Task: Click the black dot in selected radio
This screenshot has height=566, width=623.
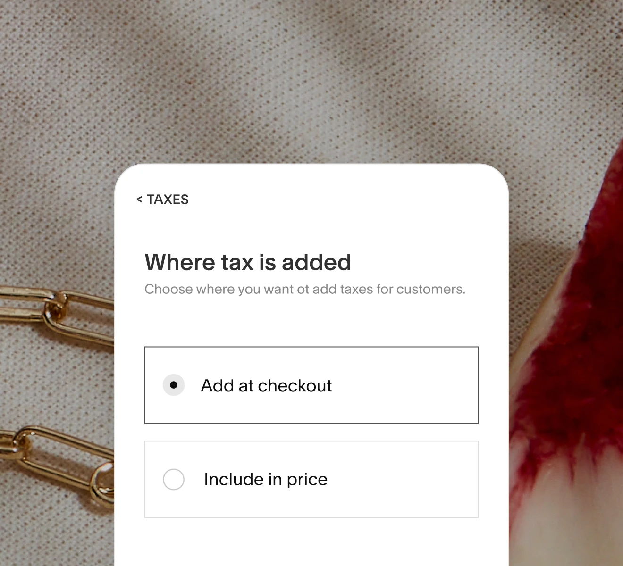Action: 174,385
